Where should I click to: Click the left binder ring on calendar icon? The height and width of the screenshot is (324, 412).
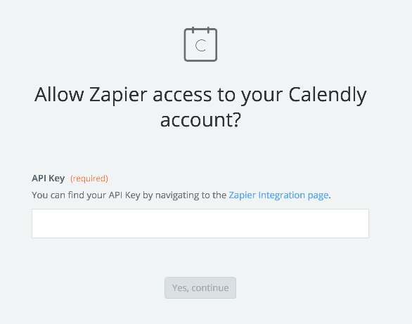click(x=193, y=30)
